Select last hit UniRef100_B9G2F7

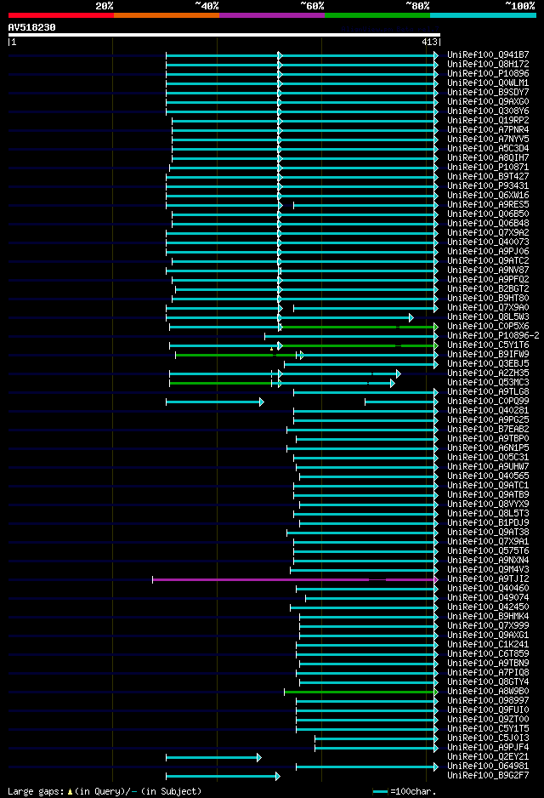488,776
